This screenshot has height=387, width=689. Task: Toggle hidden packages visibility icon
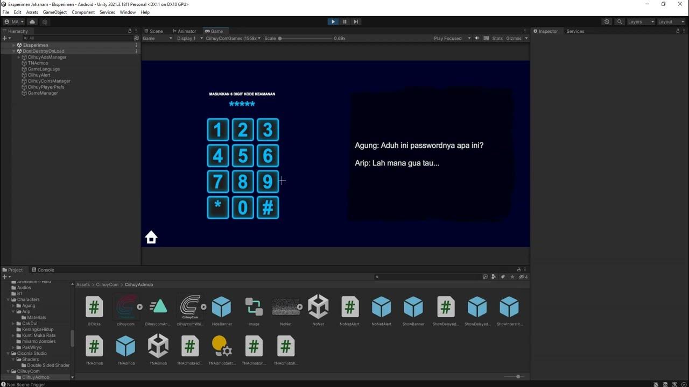pos(523,277)
